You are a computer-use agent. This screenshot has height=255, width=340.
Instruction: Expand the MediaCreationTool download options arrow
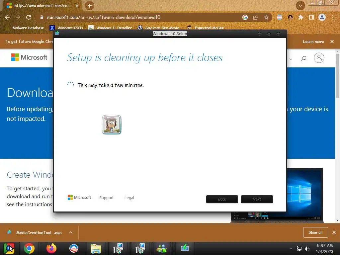(x=71, y=233)
